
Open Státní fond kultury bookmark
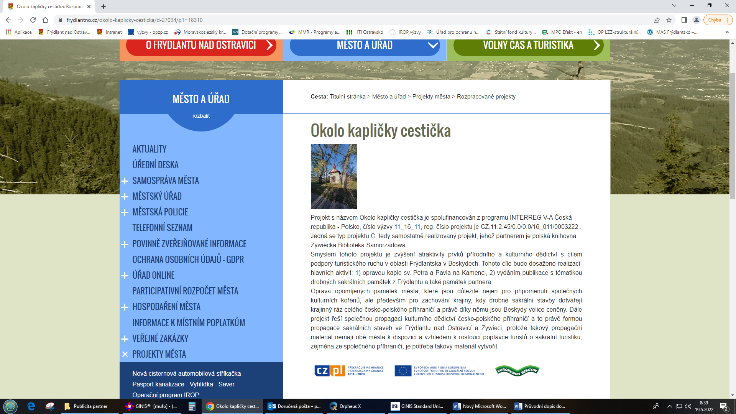511,32
